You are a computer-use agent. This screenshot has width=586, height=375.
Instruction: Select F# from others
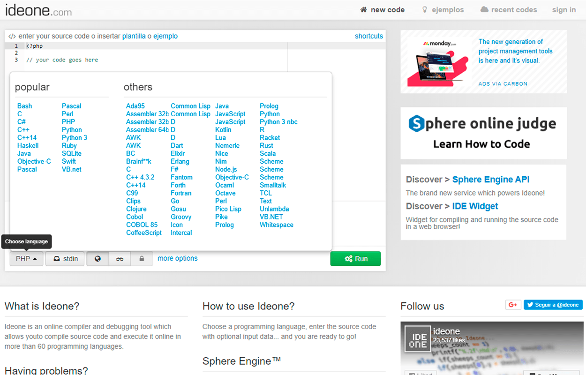coord(174,169)
